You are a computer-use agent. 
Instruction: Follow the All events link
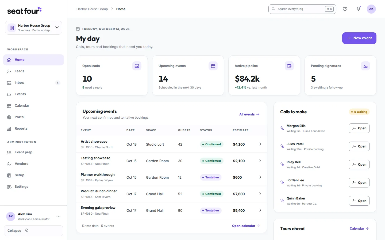click(x=249, y=114)
